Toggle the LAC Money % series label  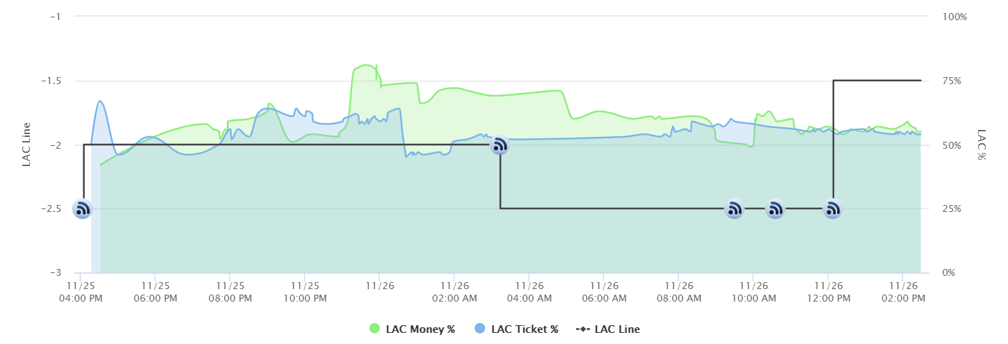pos(422,329)
